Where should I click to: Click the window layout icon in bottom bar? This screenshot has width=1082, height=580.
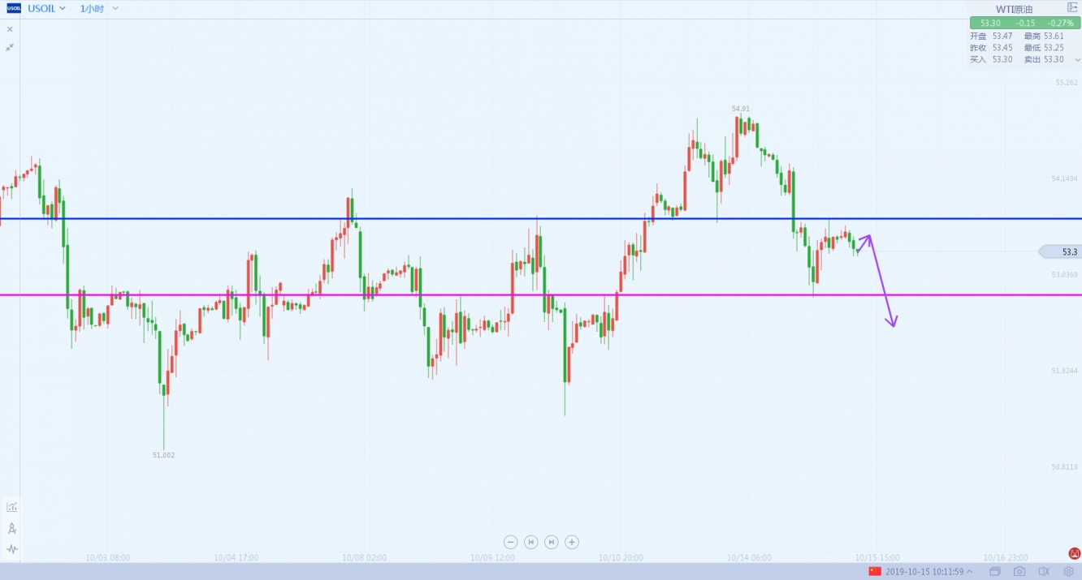point(995,572)
